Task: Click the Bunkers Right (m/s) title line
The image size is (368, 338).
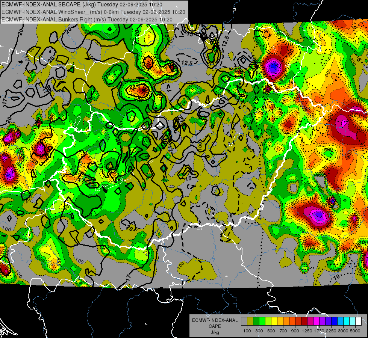Action: click(x=87, y=20)
